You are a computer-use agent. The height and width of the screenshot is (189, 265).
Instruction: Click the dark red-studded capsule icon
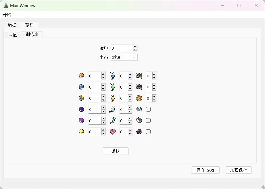coord(139,87)
